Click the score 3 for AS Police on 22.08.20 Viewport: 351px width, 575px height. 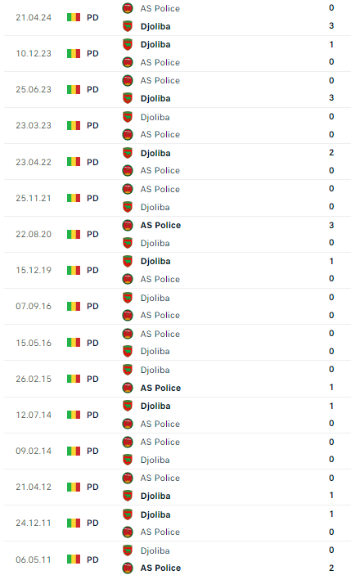[x=331, y=225]
